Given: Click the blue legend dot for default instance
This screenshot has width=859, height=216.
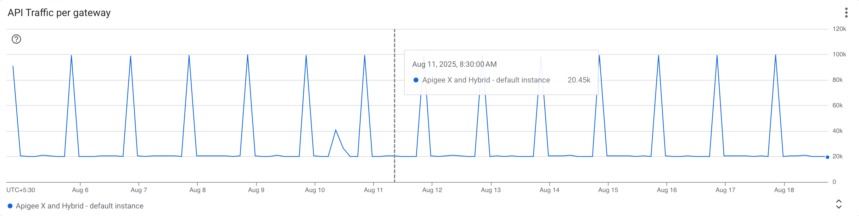Looking at the screenshot, I should pyautogui.click(x=11, y=206).
